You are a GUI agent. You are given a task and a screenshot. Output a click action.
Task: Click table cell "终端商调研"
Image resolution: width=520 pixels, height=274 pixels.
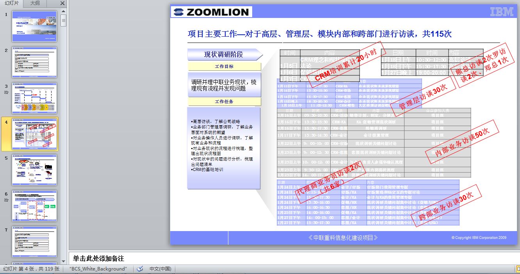[376, 128]
